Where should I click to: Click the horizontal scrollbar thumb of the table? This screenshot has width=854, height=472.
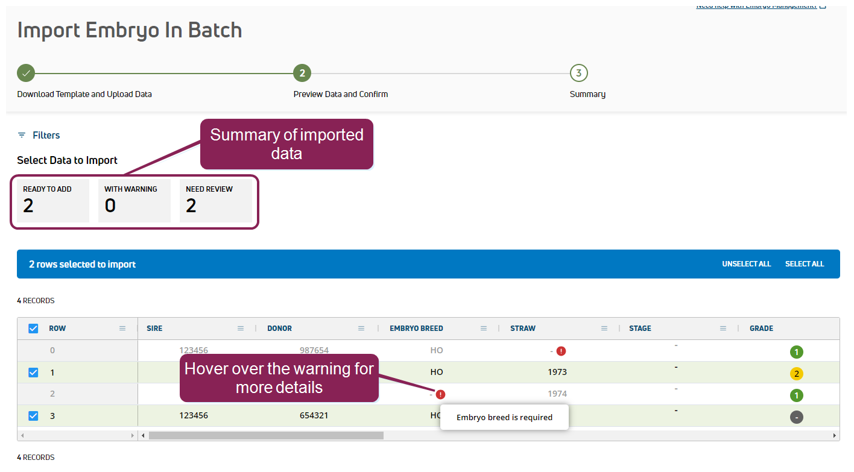[x=266, y=435]
